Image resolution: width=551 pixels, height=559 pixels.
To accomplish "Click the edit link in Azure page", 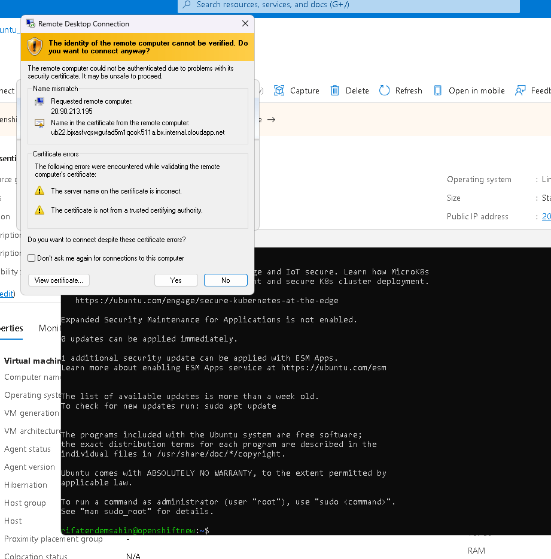I will pos(7,294).
